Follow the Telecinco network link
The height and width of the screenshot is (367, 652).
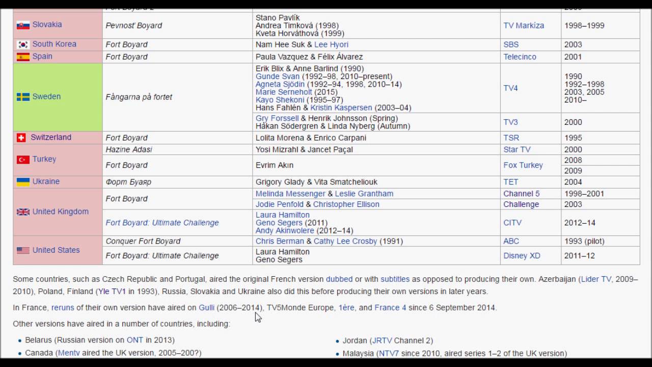click(x=520, y=57)
